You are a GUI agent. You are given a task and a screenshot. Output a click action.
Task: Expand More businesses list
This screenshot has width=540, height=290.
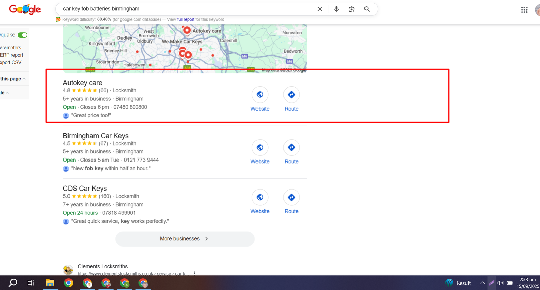(x=185, y=239)
